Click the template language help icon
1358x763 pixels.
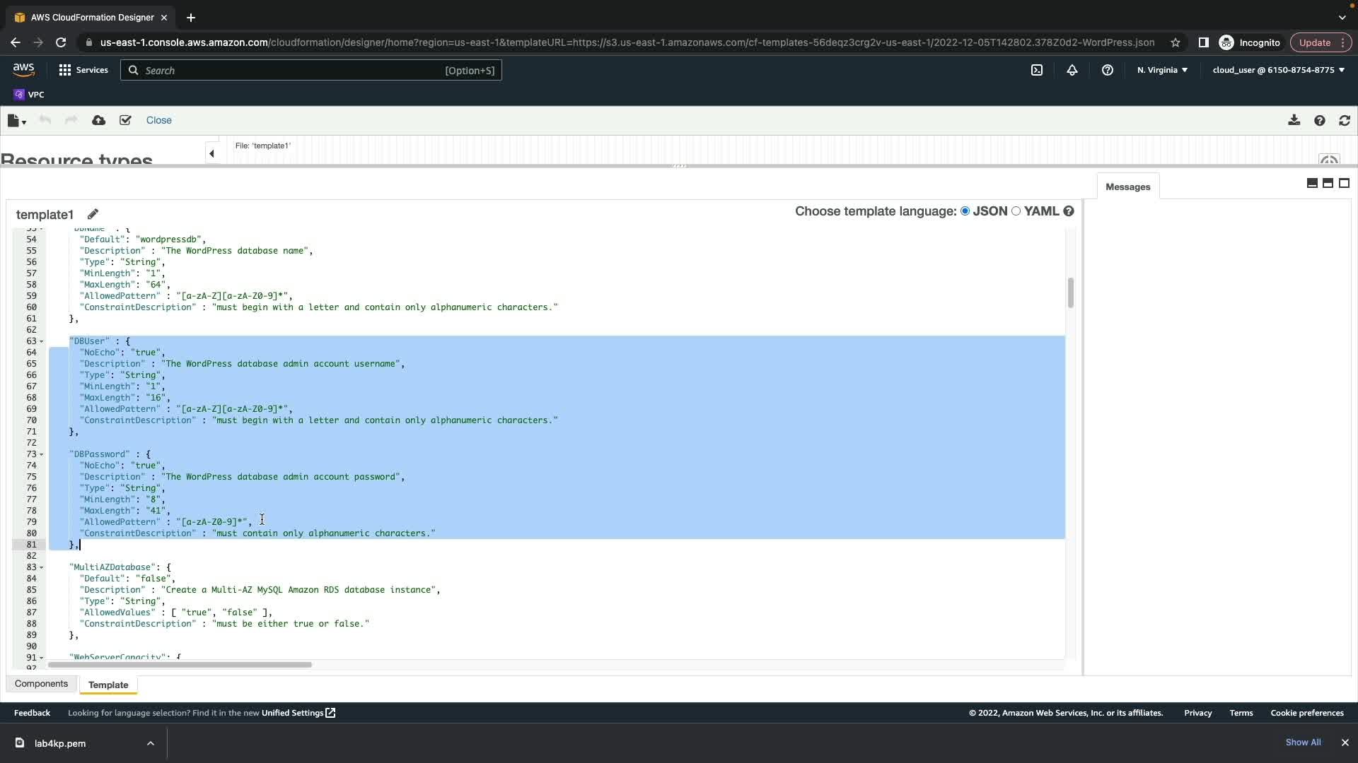point(1069,211)
